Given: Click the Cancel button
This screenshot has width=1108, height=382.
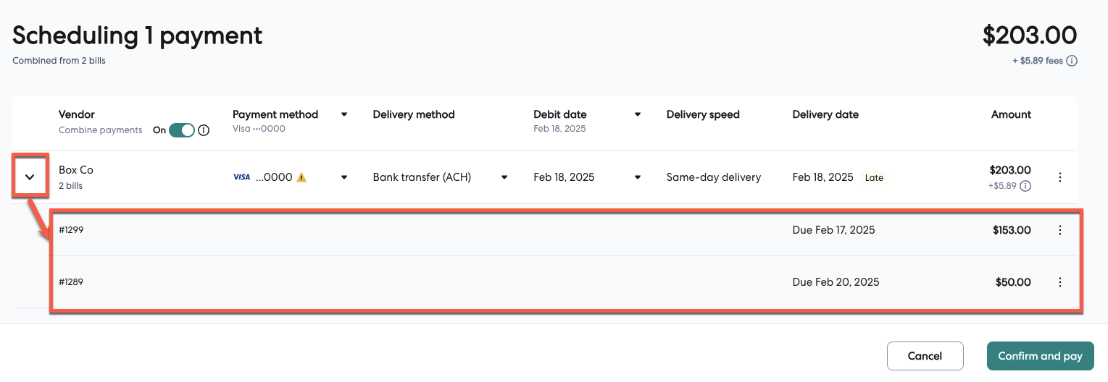Looking at the screenshot, I should coord(925,356).
